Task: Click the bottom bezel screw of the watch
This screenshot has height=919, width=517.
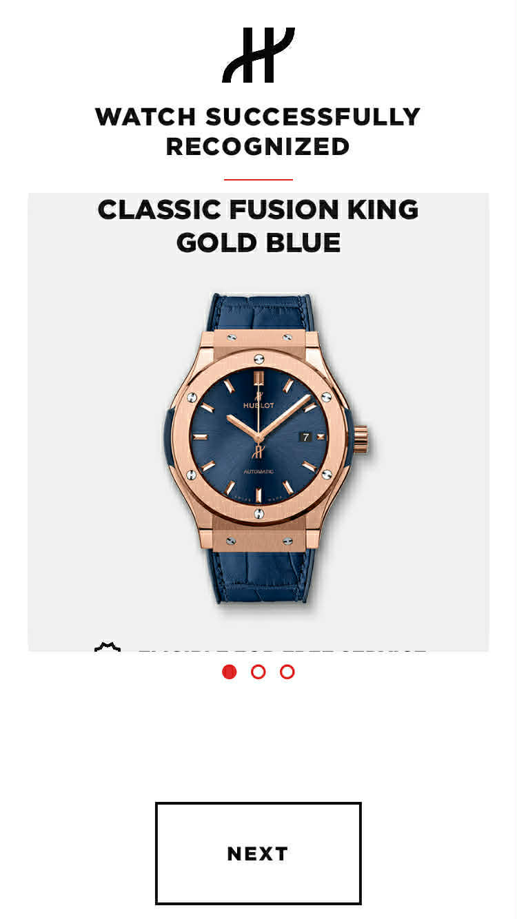Action: (x=258, y=514)
